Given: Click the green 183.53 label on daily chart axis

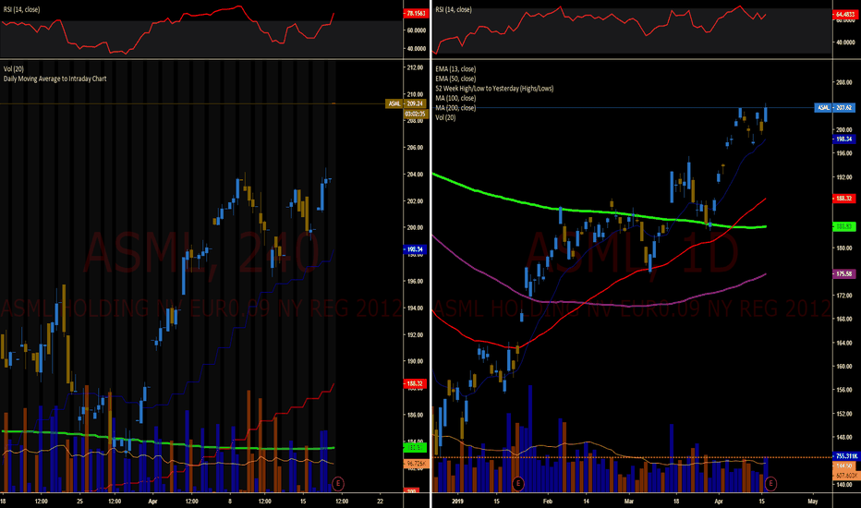Looking at the screenshot, I should click(844, 226).
